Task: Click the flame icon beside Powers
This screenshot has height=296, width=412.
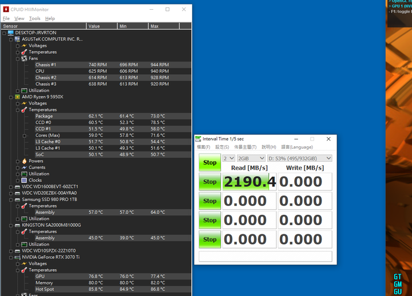Action: (x=24, y=161)
